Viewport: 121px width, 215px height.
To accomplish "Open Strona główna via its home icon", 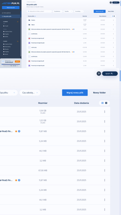I will pyautogui.click(x=2, y=13).
